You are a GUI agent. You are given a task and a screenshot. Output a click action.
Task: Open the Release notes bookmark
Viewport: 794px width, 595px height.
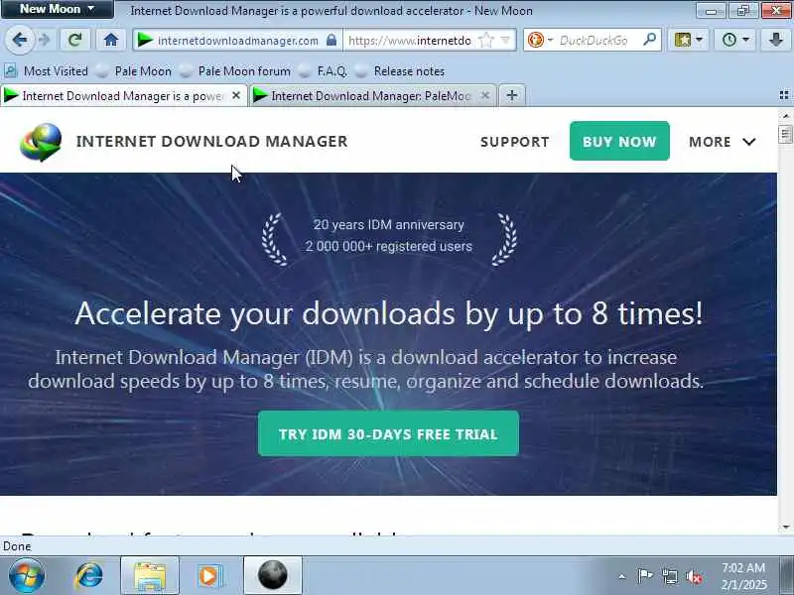pyautogui.click(x=400, y=71)
